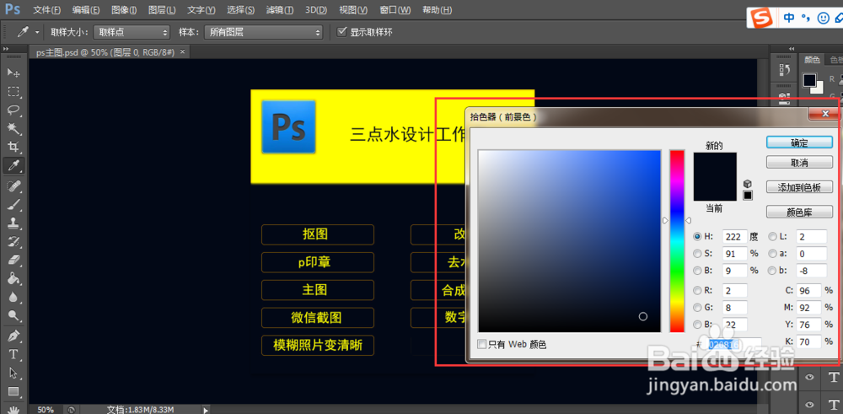Select the Eraser tool

(x=13, y=261)
